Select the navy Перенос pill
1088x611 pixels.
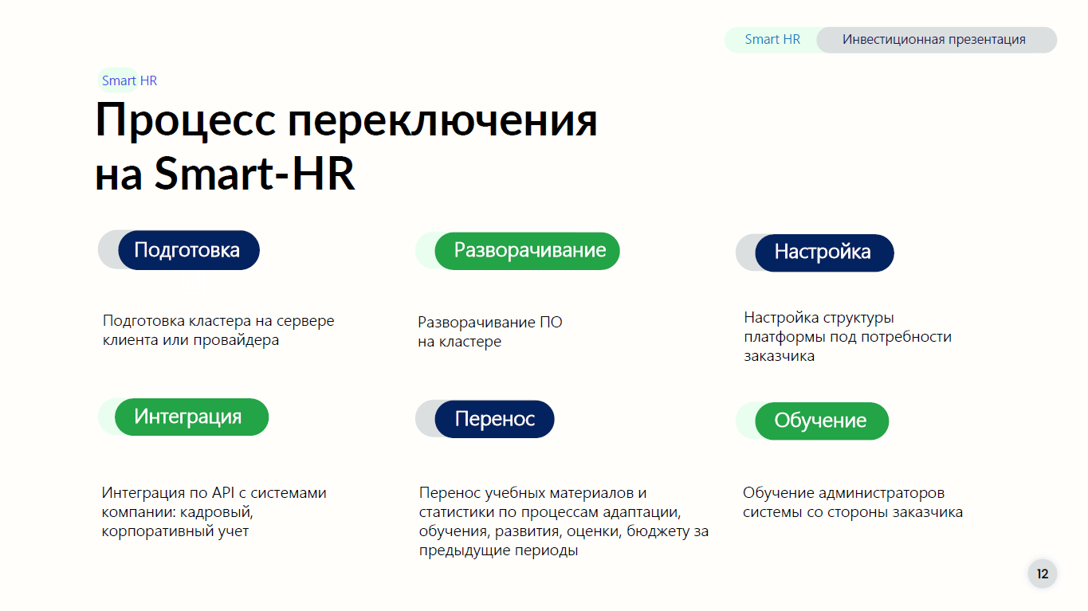(x=494, y=419)
